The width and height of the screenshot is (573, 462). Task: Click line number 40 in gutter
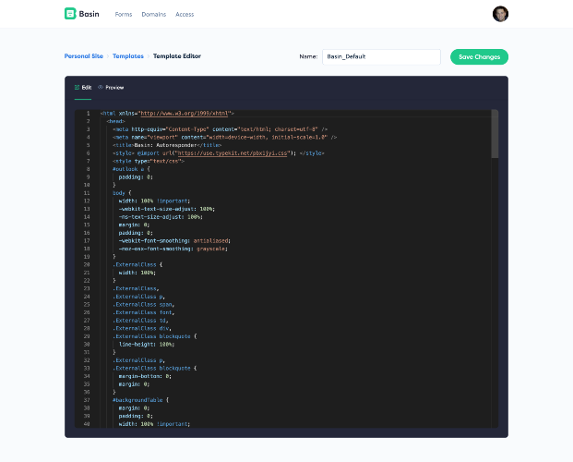(87, 424)
